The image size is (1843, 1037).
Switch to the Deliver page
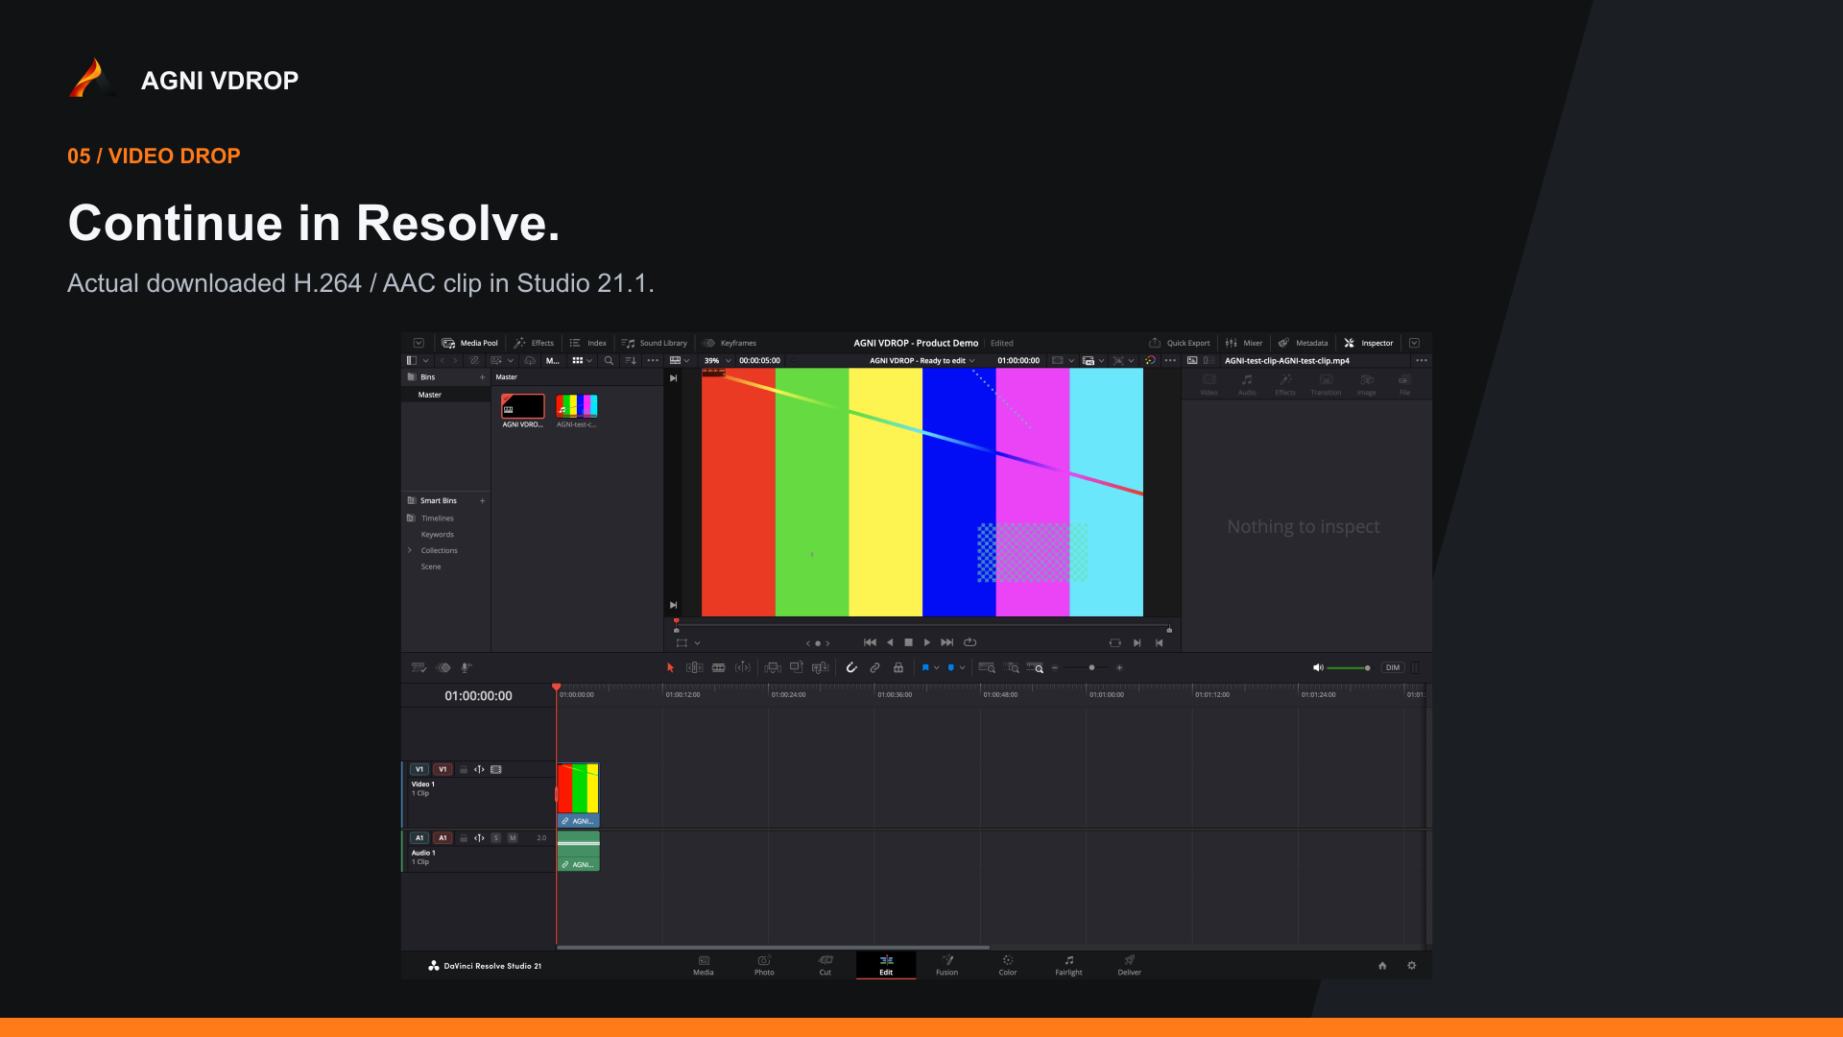coord(1129,965)
